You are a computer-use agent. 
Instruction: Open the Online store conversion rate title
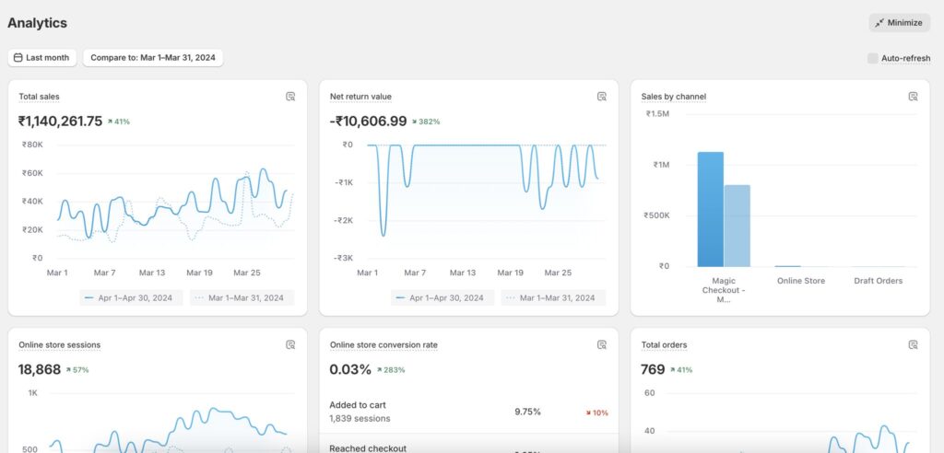383,345
